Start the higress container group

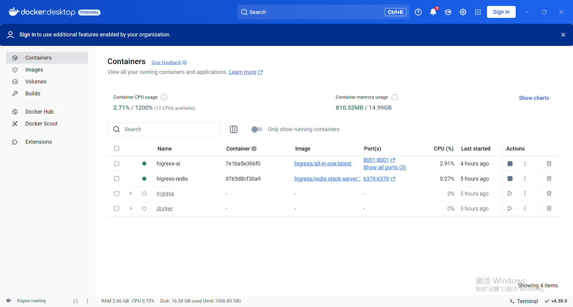click(x=510, y=193)
